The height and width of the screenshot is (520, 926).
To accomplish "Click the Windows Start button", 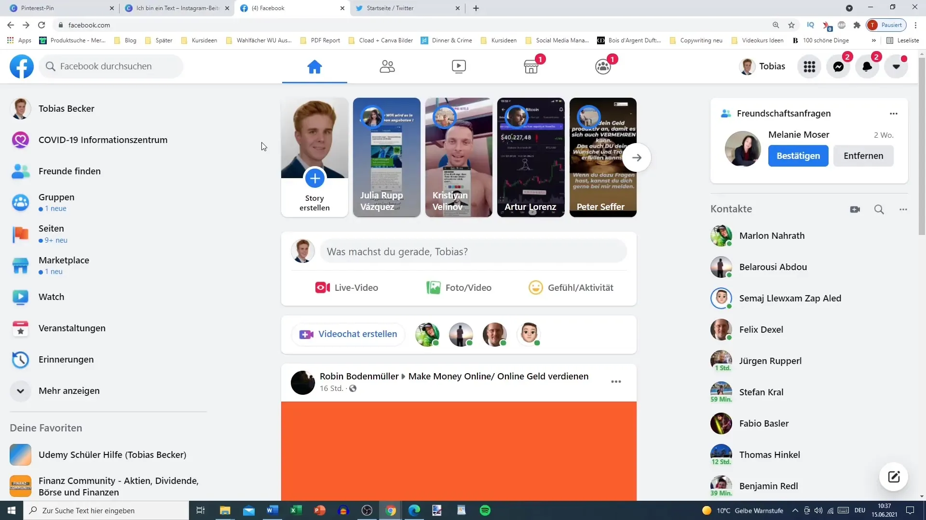I will click(12, 510).
